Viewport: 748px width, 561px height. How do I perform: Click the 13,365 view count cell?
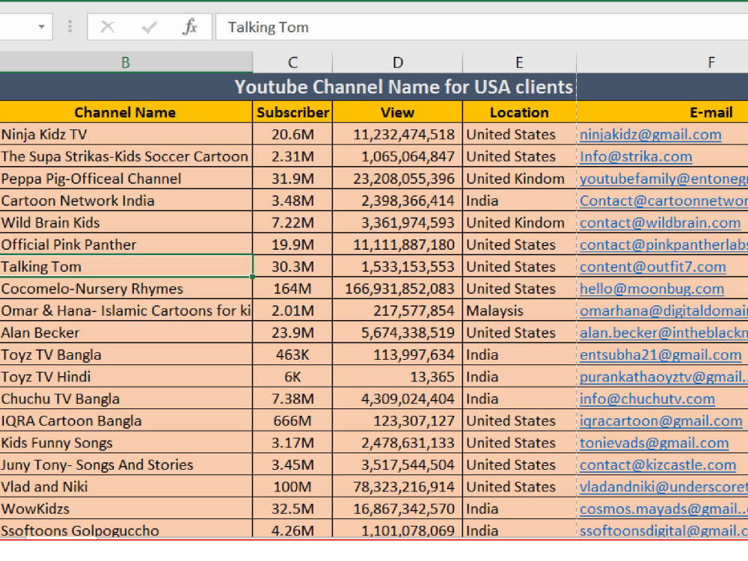click(397, 376)
